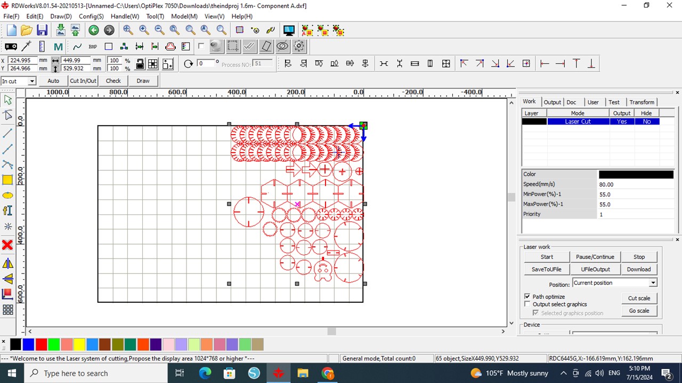Toggle Hide No cell for Laser Cut layer

(646, 121)
